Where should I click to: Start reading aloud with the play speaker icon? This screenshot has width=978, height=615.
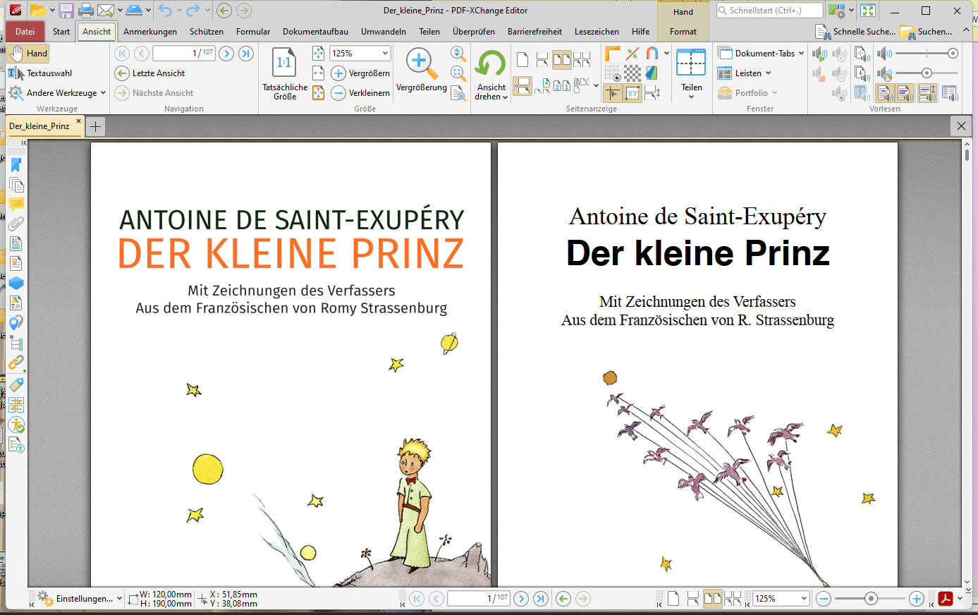(819, 54)
